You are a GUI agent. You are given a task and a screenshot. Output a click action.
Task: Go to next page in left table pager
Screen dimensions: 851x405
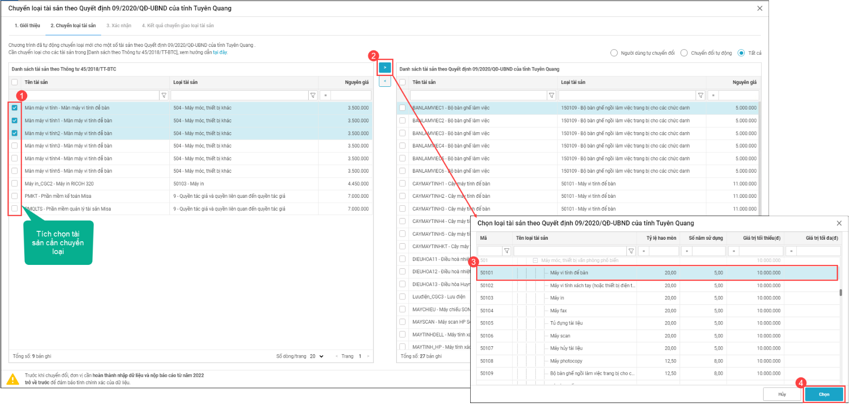coord(368,356)
